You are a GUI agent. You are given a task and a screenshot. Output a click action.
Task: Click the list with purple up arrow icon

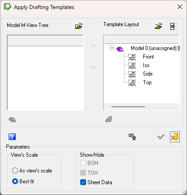[x=132, y=137]
